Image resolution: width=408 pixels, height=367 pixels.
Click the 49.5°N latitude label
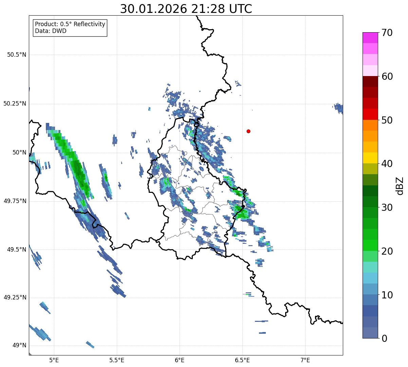[16, 250]
